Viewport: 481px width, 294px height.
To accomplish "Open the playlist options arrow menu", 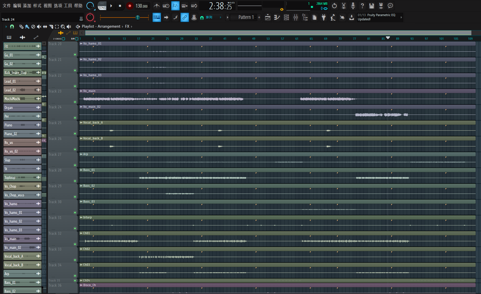I will [x=6, y=27].
